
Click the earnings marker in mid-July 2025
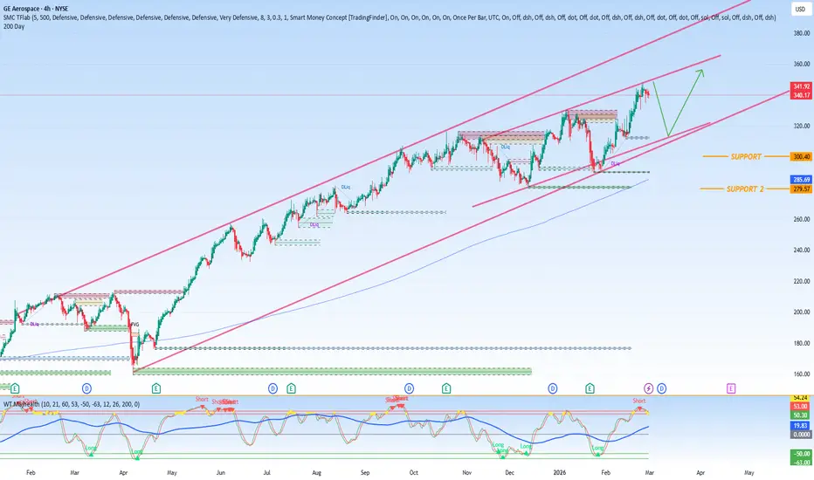coord(291,388)
